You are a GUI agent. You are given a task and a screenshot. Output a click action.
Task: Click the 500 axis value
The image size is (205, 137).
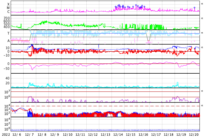point(7,24)
